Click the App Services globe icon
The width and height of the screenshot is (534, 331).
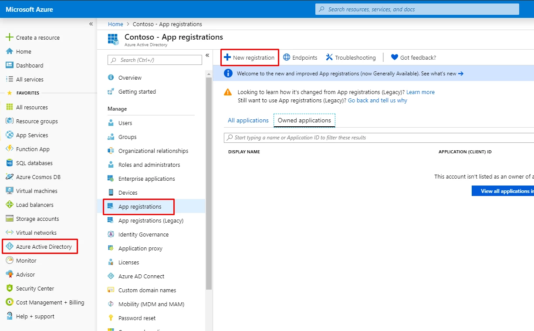(9, 135)
